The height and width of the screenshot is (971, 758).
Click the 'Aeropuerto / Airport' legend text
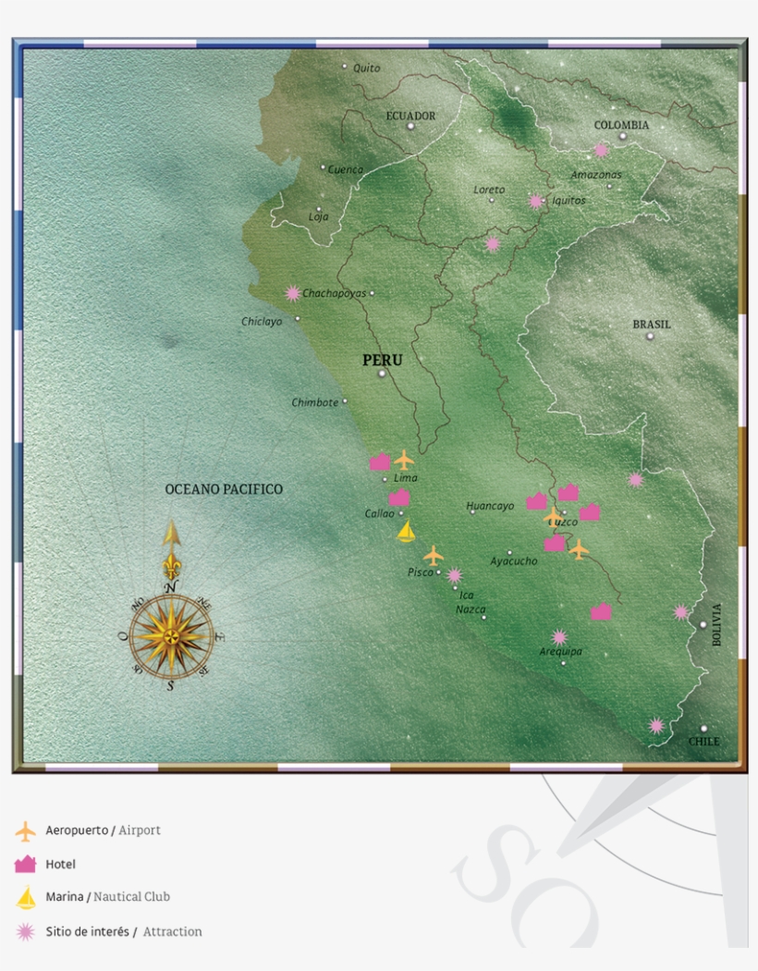pyautogui.click(x=103, y=830)
